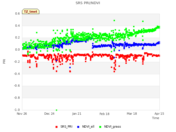Click the Jan 21 x-axis tick label
This screenshot has width=176, height=132.
pyautogui.click(x=77, y=114)
